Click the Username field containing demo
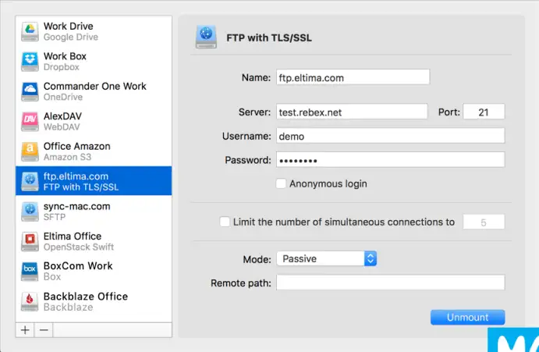Image resolution: width=539 pixels, height=352 pixels. [x=391, y=136]
